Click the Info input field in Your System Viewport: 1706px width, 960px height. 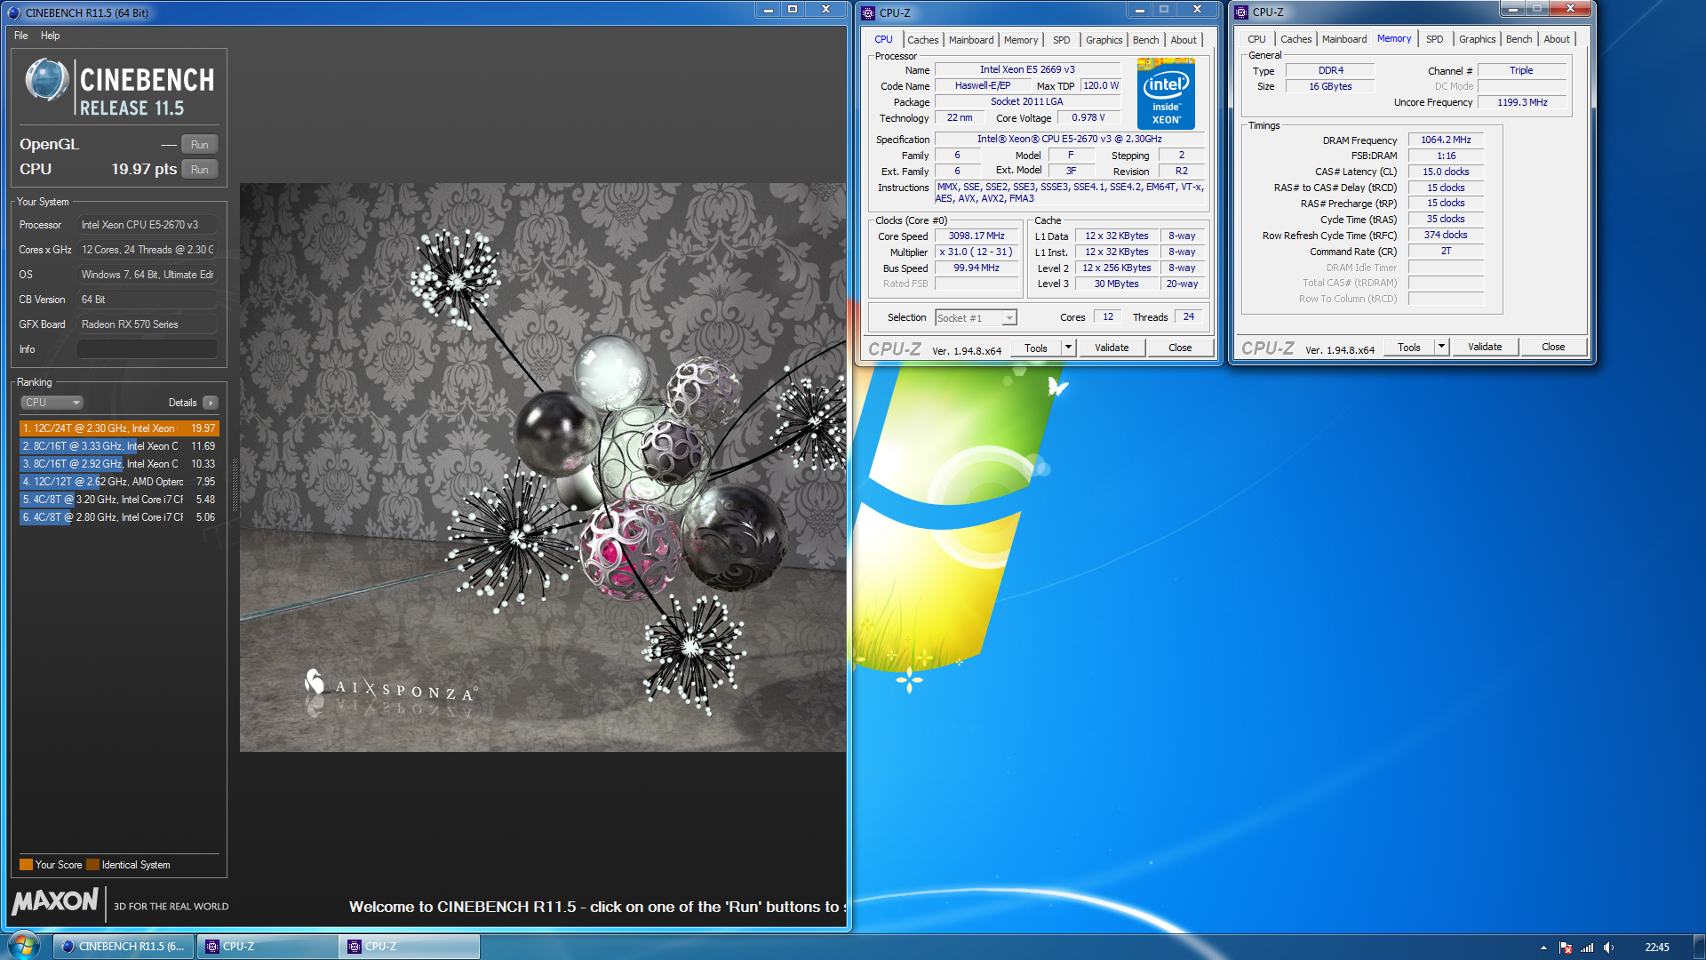coord(147,349)
